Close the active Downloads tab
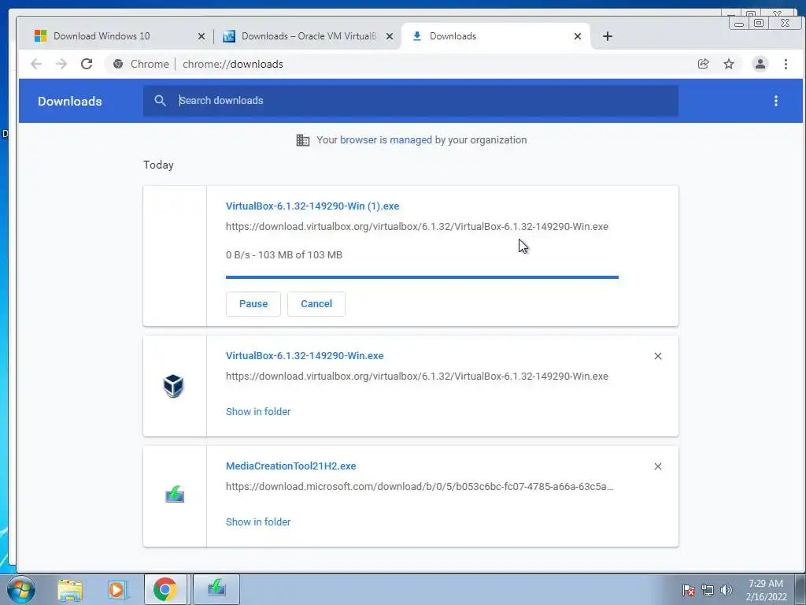The image size is (806, 605). click(x=578, y=36)
